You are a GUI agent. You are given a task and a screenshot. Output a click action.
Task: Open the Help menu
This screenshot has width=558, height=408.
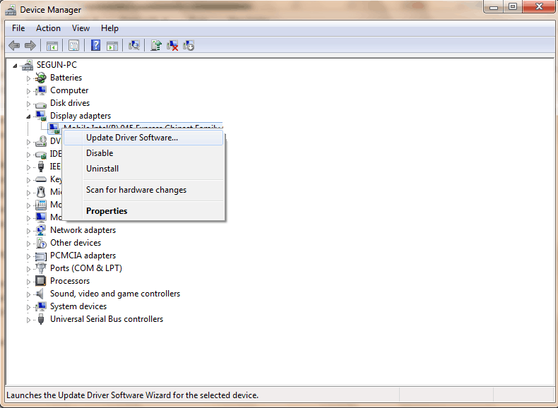109,28
